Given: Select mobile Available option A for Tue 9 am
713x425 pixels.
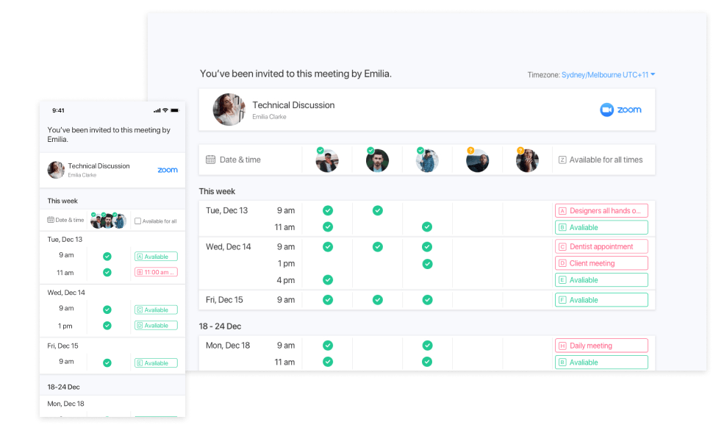Looking at the screenshot, I should [x=156, y=257].
